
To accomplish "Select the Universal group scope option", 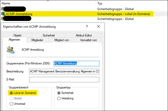I will click(11, 104).
